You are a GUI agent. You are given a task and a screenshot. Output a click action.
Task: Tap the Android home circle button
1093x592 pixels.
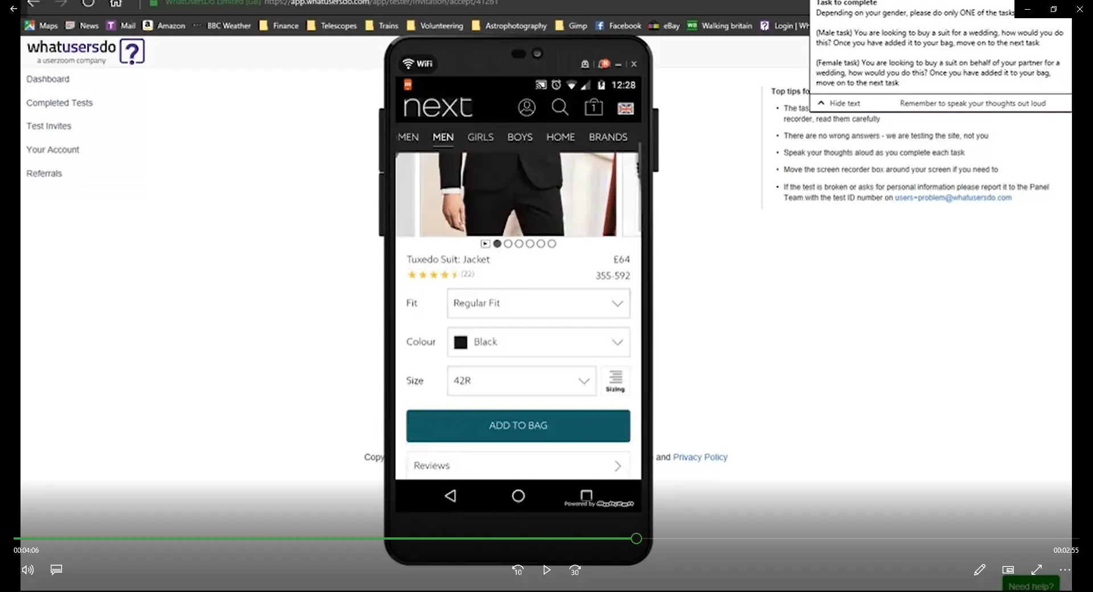(518, 496)
